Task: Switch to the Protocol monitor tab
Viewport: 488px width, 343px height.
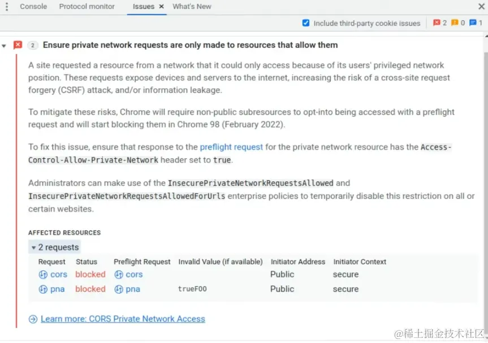Action: click(87, 7)
